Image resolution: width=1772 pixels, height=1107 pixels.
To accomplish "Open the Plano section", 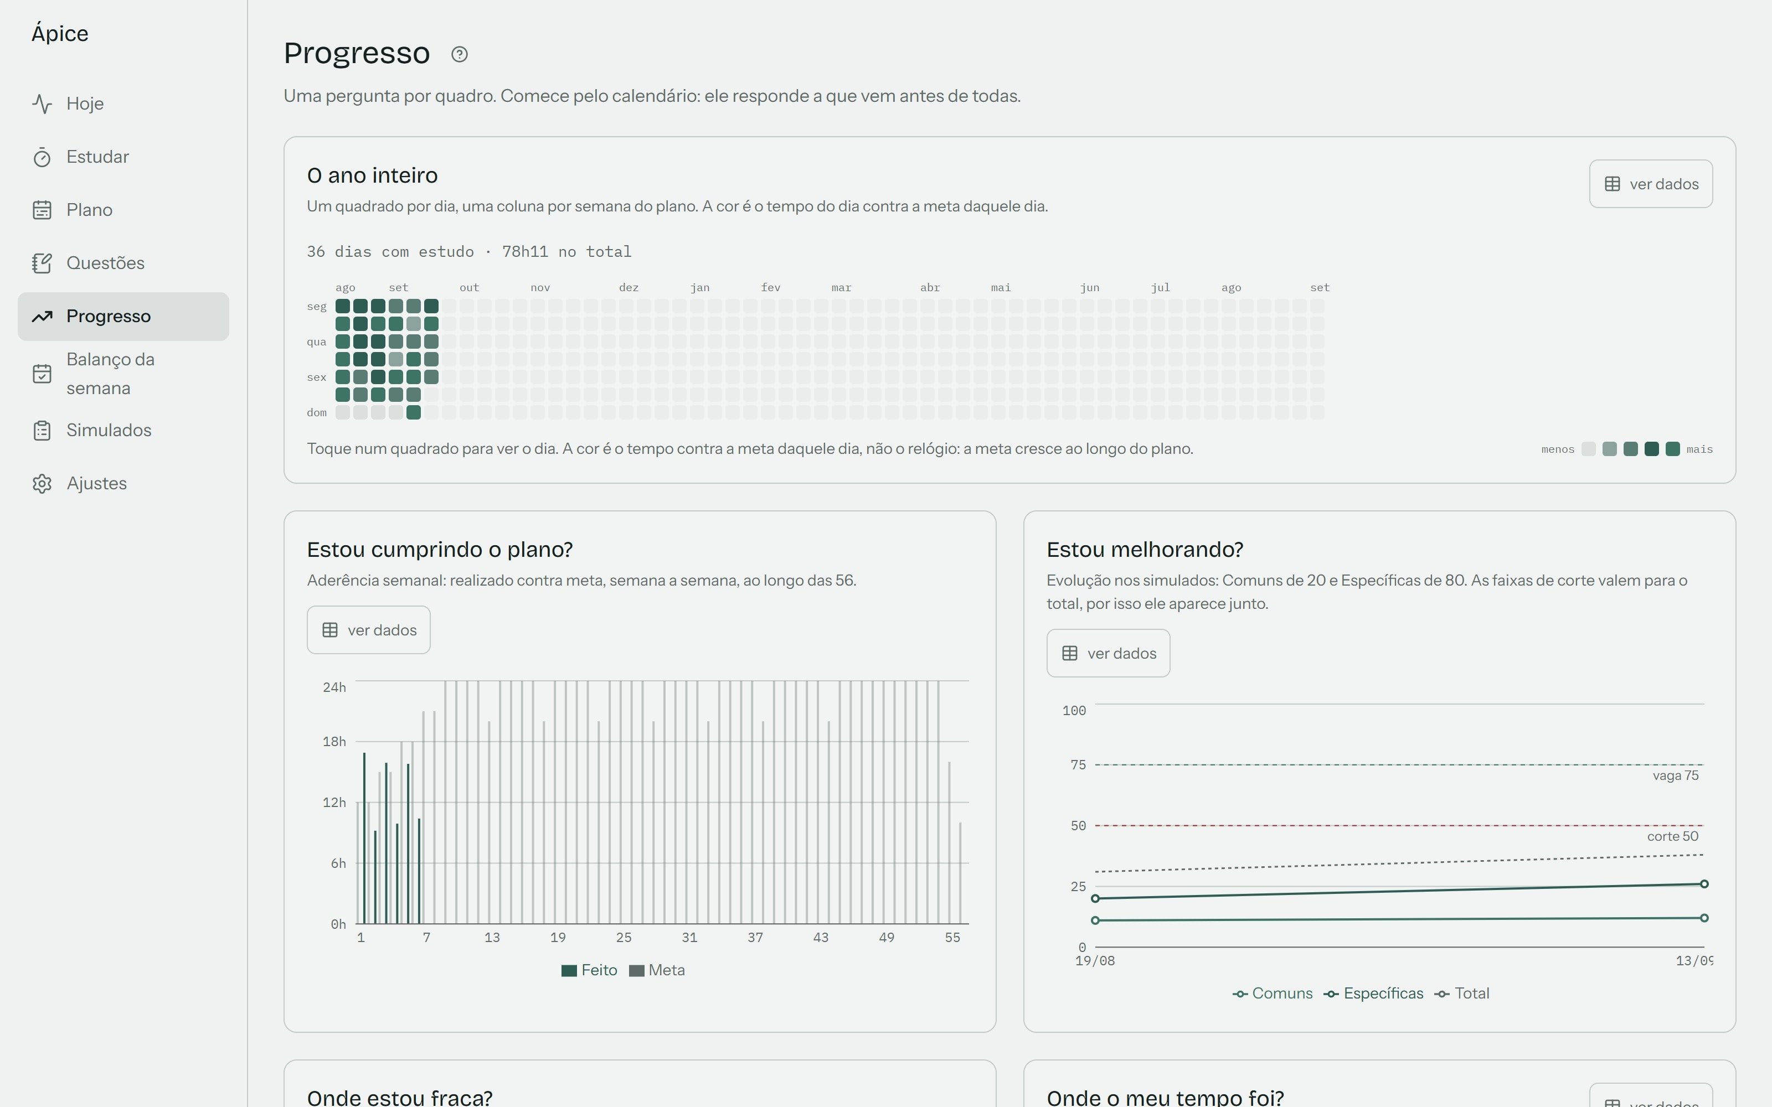I will tap(123, 210).
